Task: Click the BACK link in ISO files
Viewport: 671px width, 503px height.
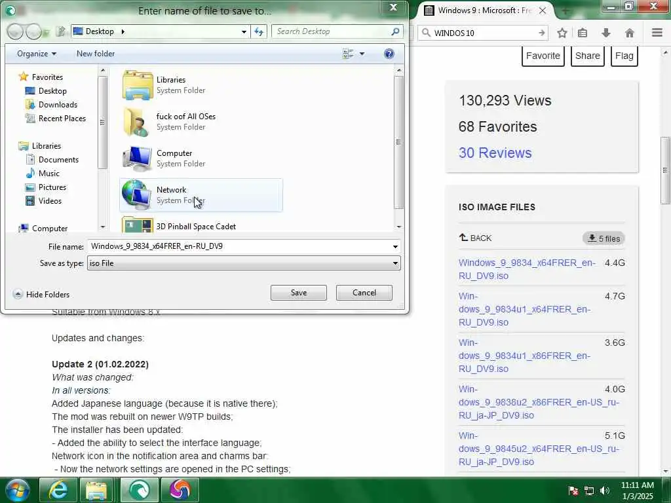Action: coord(476,238)
